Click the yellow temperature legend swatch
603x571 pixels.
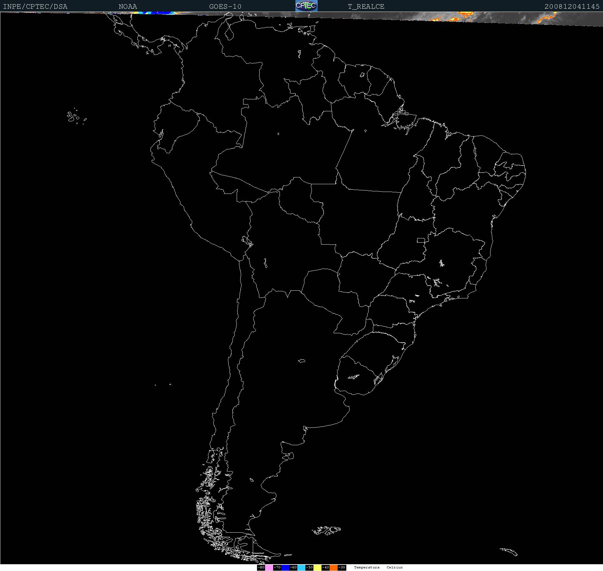click(317, 567)
